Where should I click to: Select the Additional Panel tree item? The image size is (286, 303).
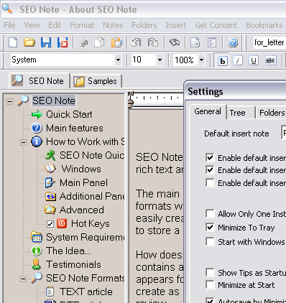point(92,196)
